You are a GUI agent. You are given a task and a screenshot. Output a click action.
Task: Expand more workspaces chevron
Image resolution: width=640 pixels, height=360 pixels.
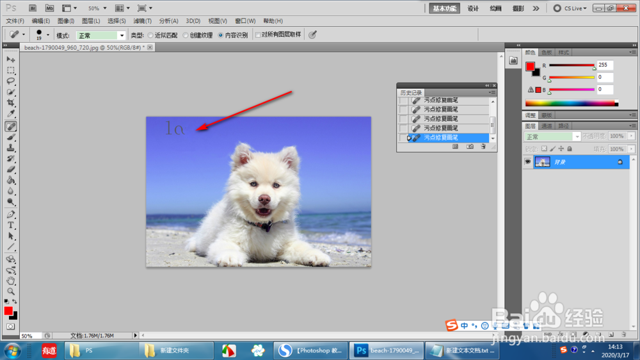point(536,8)
